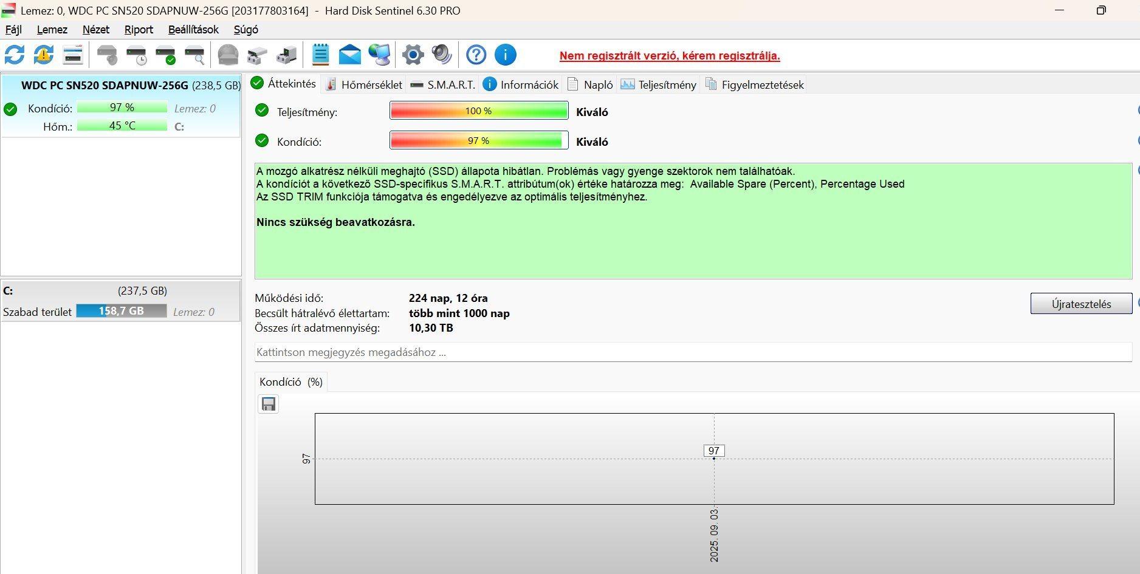Open the Beállítások menu

(x=193, y=29)
